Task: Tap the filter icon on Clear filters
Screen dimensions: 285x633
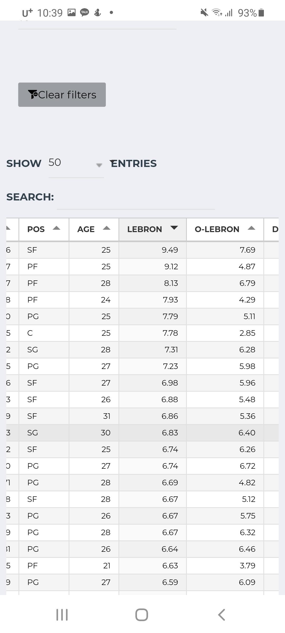Action: [x=33, y=94]
